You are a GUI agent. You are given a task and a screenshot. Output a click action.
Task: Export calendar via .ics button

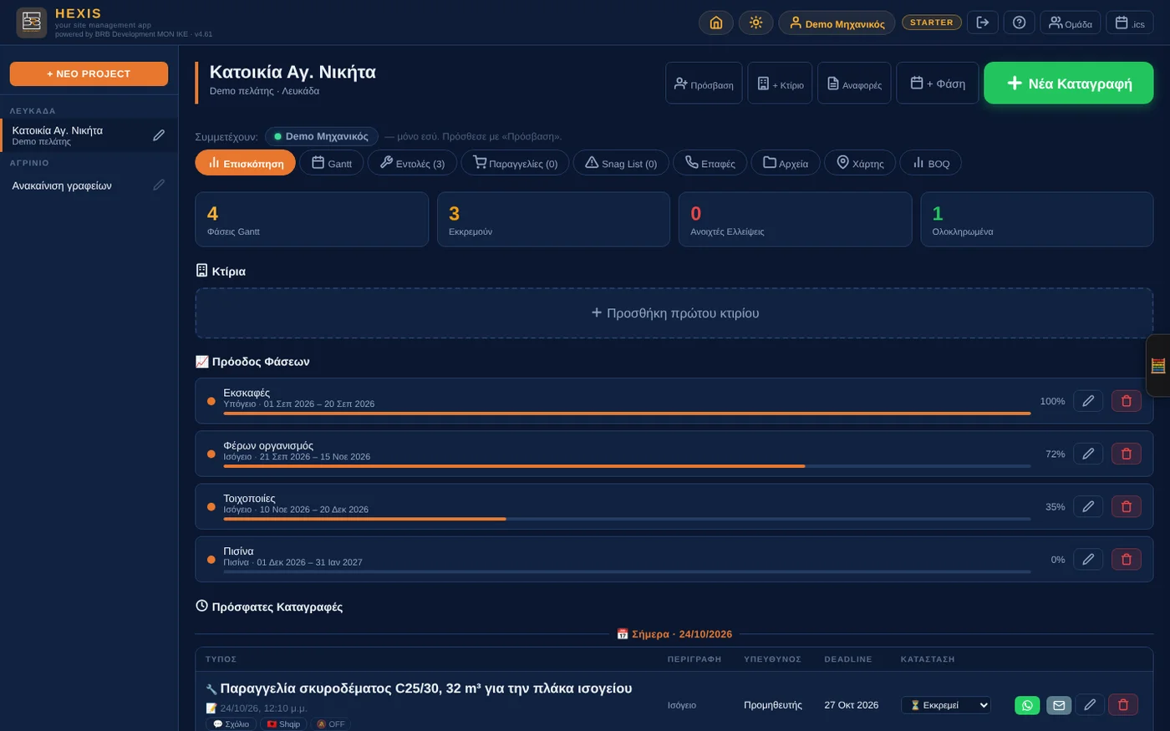pyautogui.click(x=1129, y=23)
